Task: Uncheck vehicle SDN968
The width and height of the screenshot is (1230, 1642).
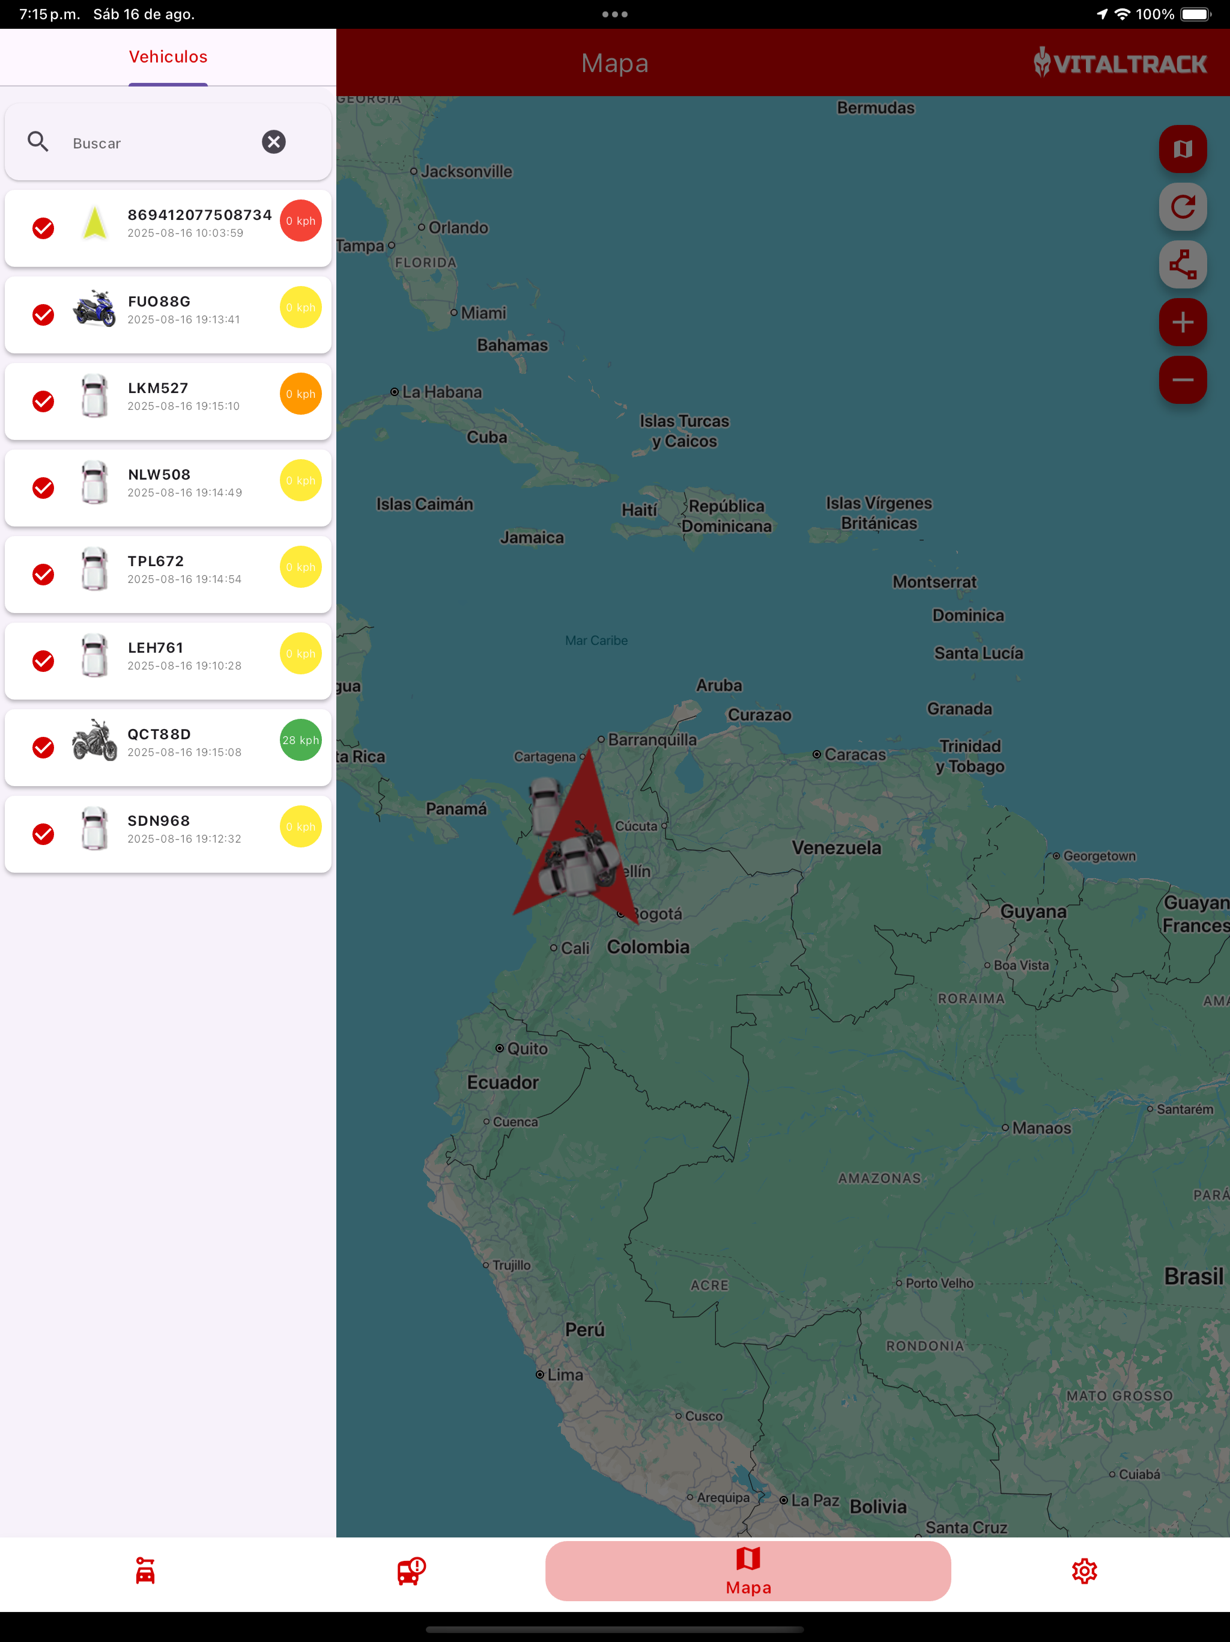Action: (x=44, y=834)
